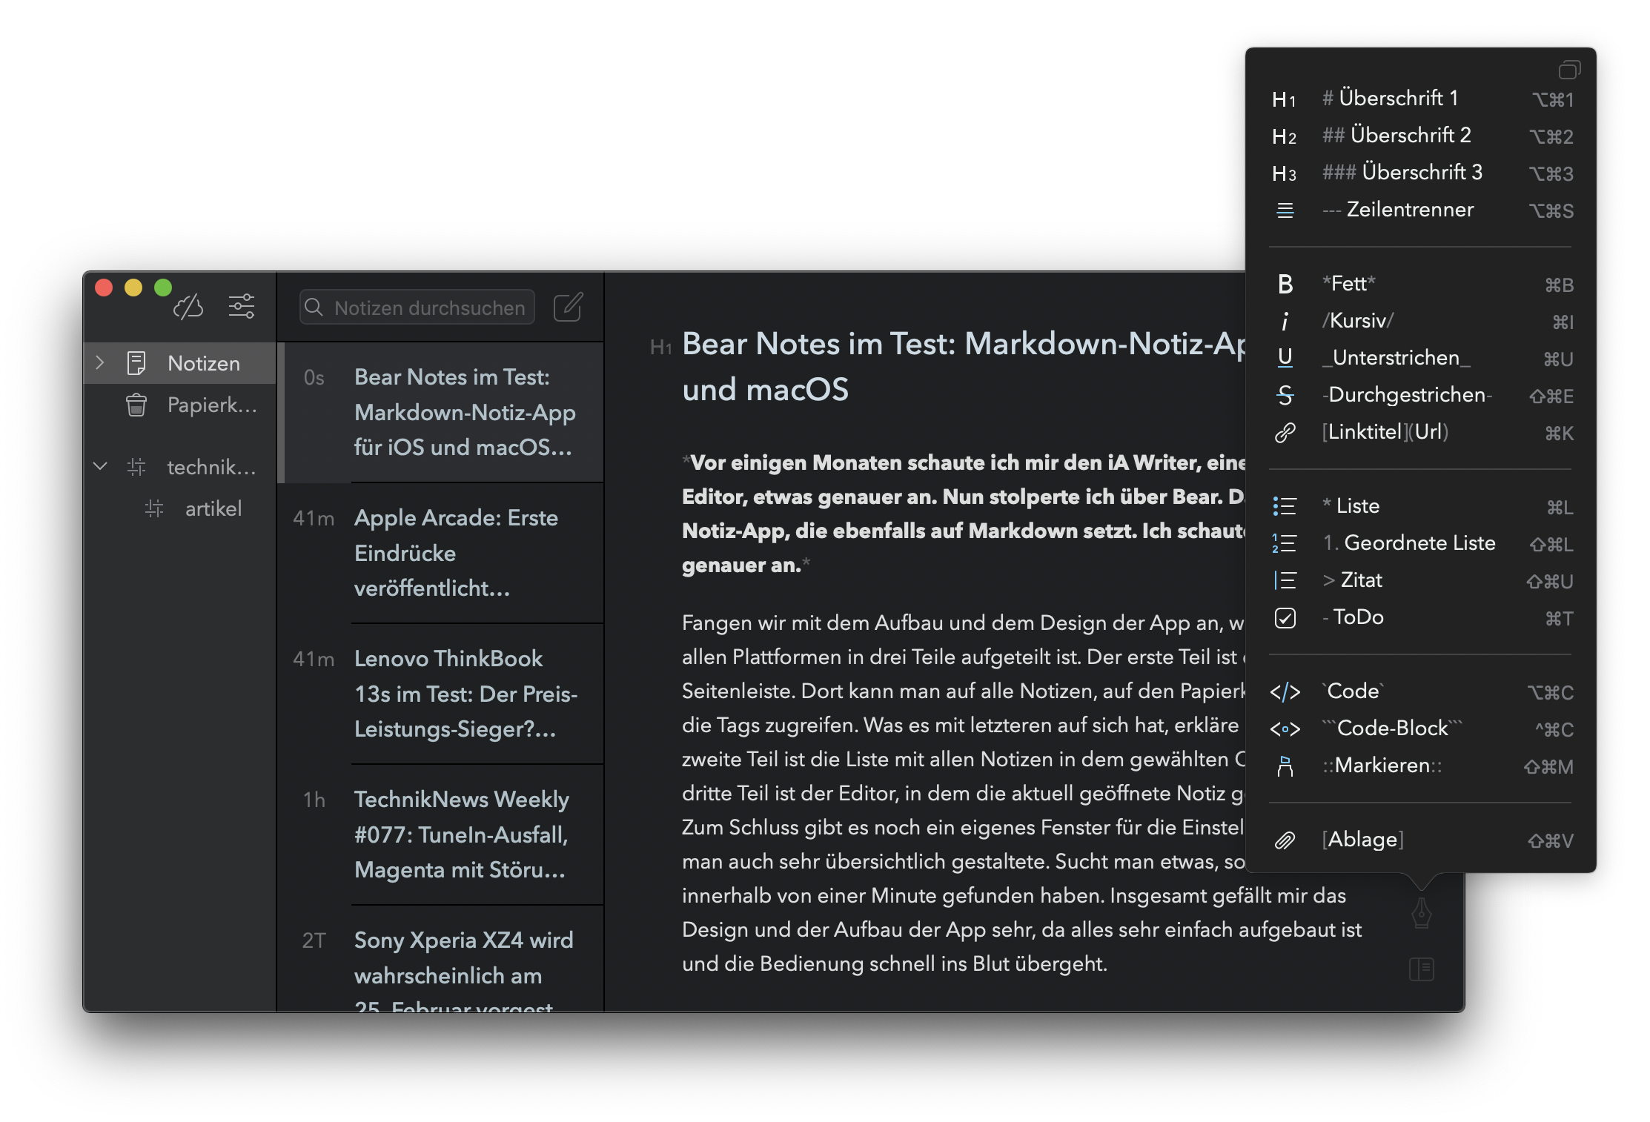Screen dimensions: 1650x1122
Task: Create a new note with compose icon
Action: point(569,306)
